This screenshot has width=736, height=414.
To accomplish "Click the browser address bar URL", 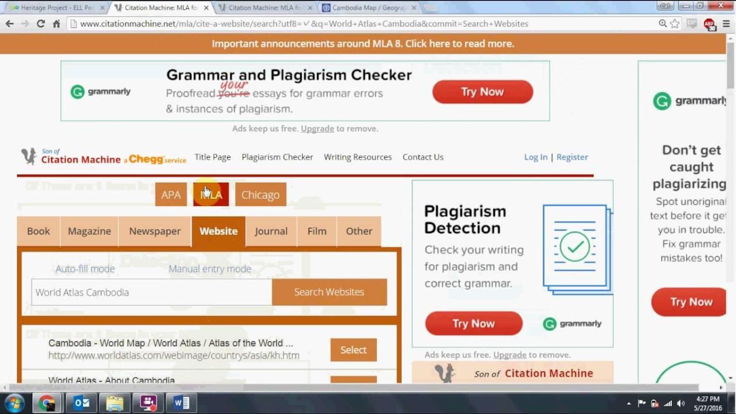I will [x=304, y=24].
